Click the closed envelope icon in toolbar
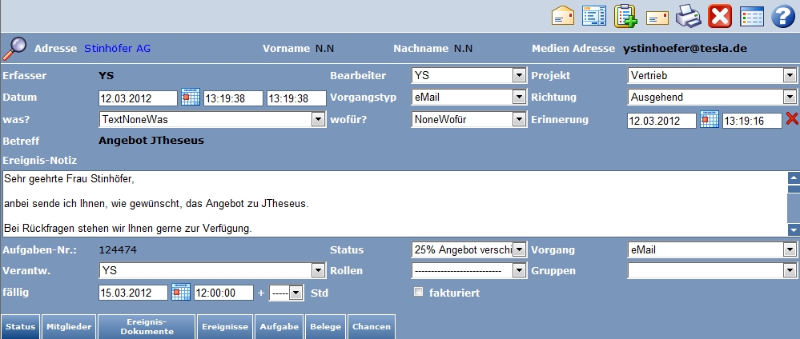This screenshot has height=339, width=800. (657, 16)
